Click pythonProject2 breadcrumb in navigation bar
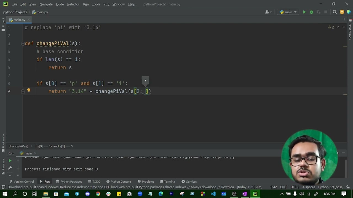The height and width of the screenshot is (198, 353). pyautogui.click(x=15, y=12)
